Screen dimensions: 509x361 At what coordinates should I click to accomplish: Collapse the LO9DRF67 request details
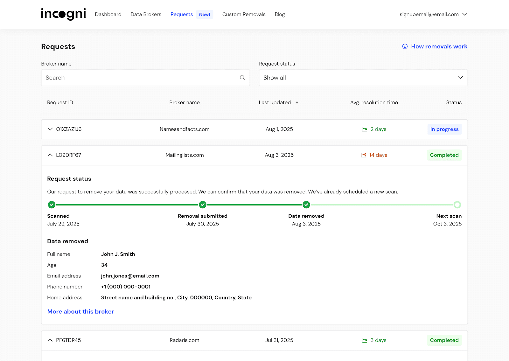(x=50, y=155)
